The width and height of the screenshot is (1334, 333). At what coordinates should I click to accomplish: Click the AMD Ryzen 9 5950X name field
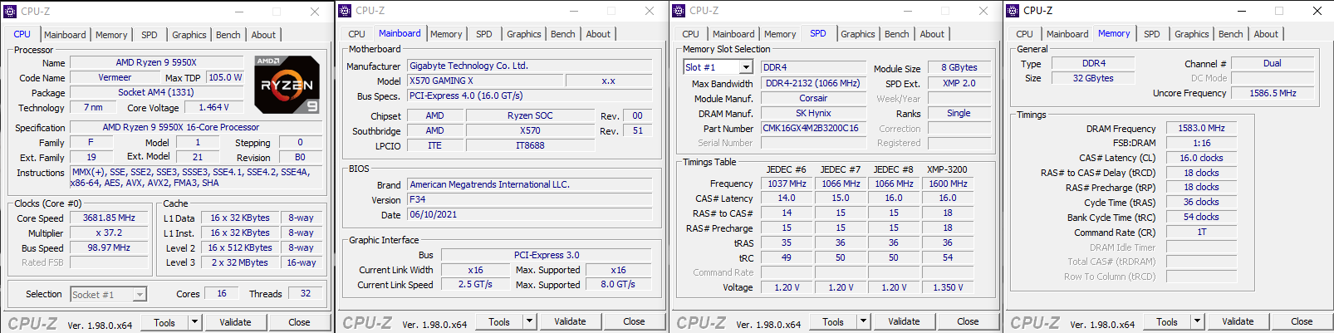coord(156,62)
